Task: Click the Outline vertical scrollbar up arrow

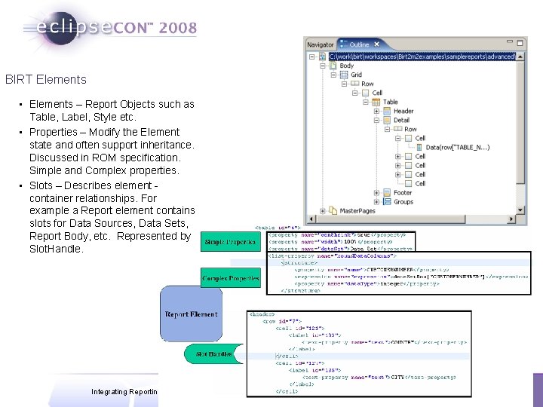Action: [520, 57]
